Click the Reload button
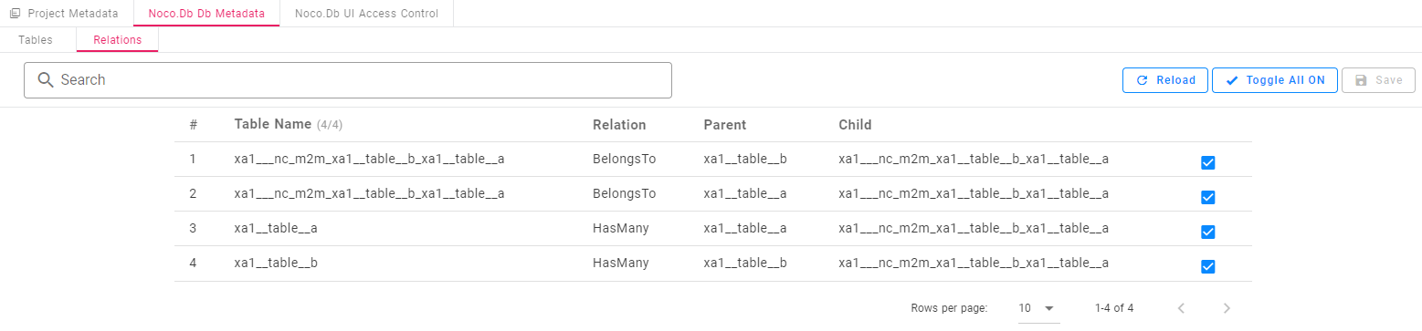The width and height of the screenshot is (1422, 331). (1165, 80)
